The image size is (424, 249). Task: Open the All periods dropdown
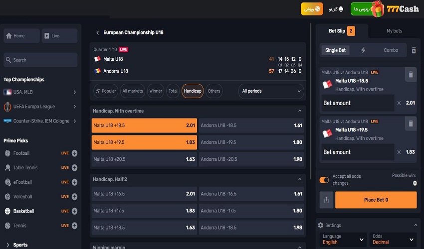271,91
